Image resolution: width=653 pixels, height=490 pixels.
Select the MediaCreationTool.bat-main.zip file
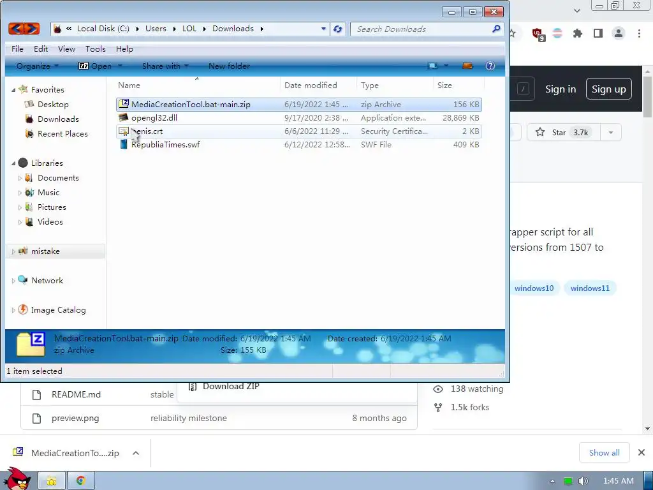pyautogui.click(x=299, y=105)
